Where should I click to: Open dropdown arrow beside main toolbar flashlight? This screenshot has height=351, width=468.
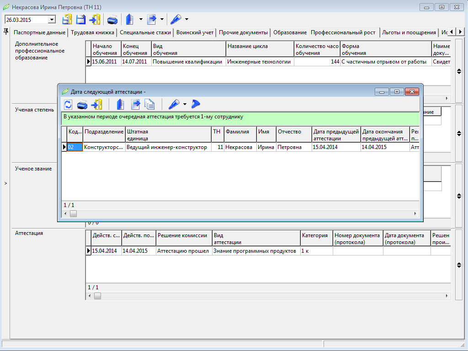187,19
